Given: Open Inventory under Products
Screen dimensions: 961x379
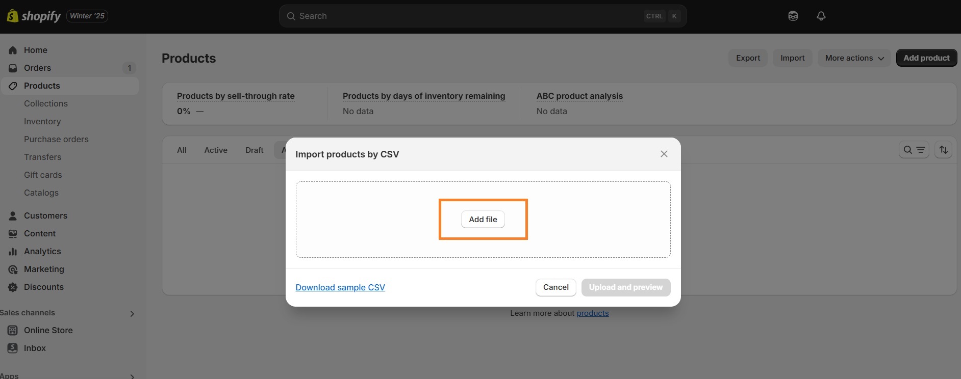Looking at the screenshot, I should (x=42, y=121).
